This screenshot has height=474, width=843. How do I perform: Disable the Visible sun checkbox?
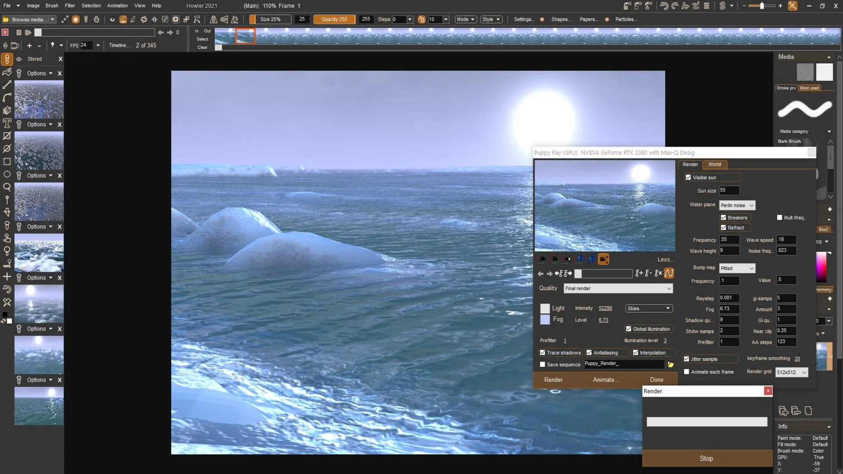click(x=688, y=177)
